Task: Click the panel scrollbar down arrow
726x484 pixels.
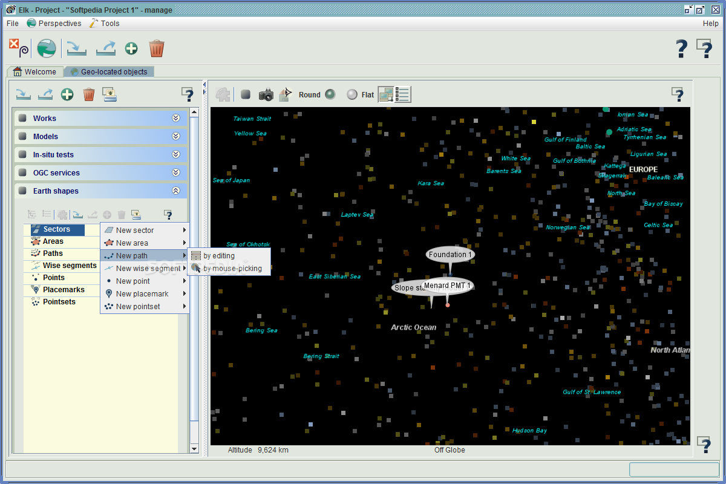Action: [x=194, y=448]
